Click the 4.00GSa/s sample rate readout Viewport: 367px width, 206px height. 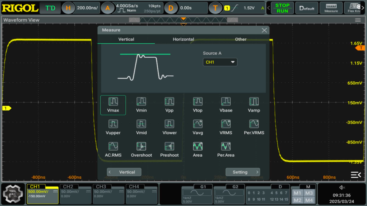[127, 6]
